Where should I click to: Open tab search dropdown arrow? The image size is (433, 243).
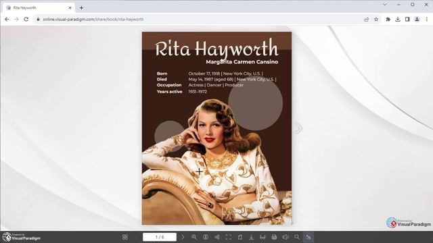pos(385,5)
